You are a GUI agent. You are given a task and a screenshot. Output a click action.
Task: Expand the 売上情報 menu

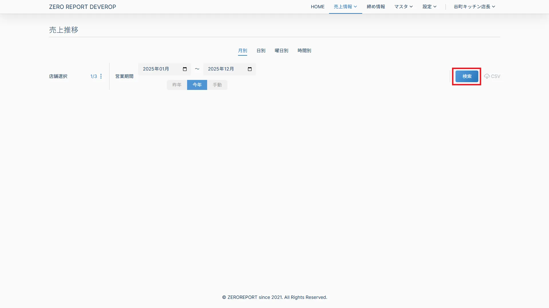345,7
